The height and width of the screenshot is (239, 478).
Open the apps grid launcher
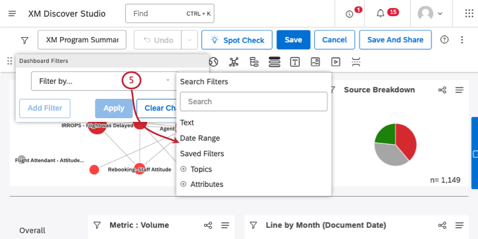tap(470, 13)
